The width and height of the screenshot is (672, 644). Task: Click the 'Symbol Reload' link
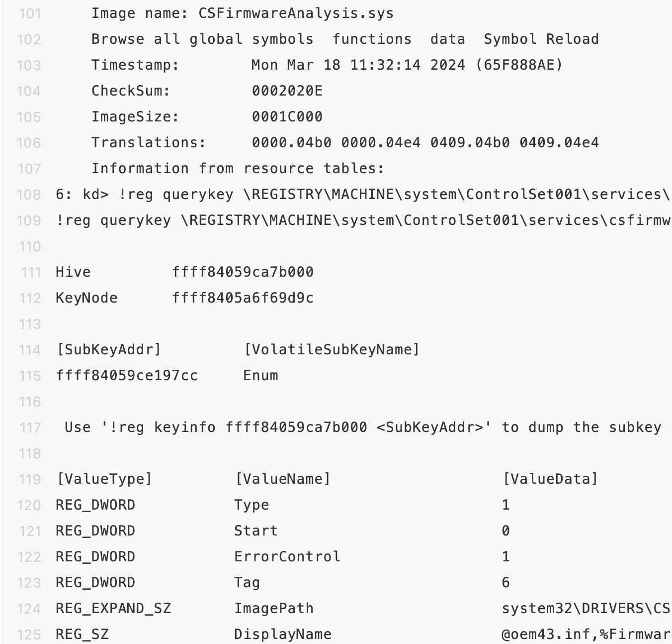541,39
